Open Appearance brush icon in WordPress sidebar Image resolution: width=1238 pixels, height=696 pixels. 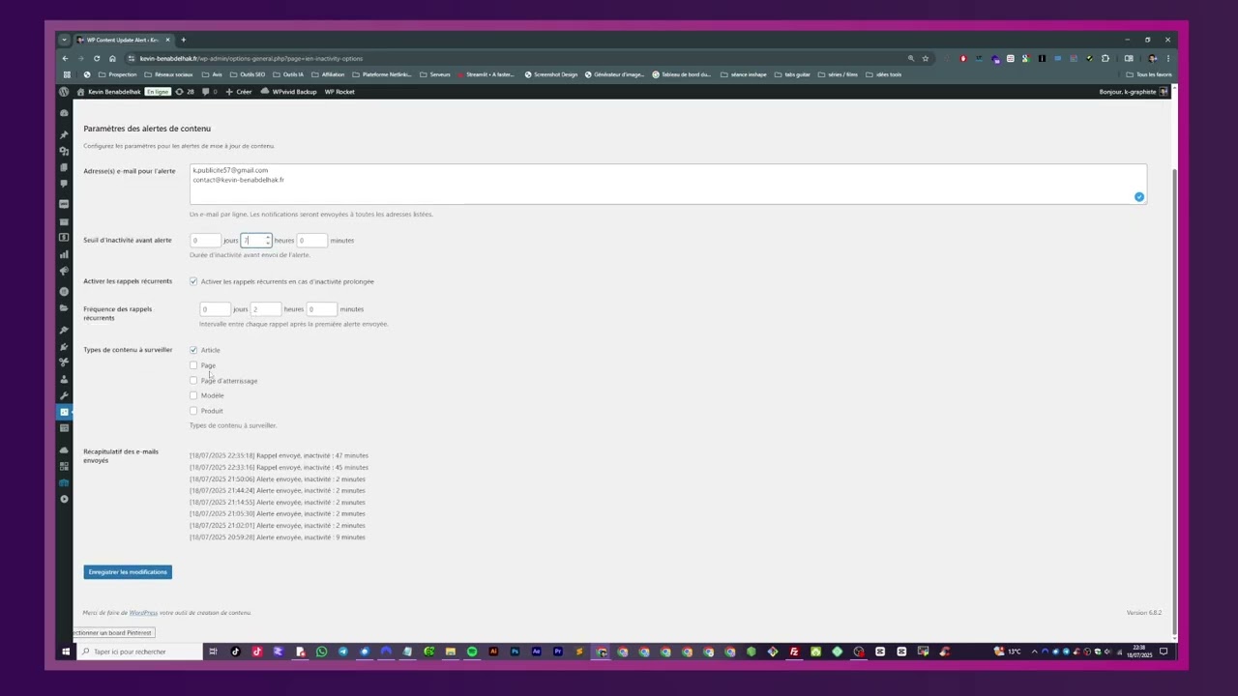click(x=64, y=331)
